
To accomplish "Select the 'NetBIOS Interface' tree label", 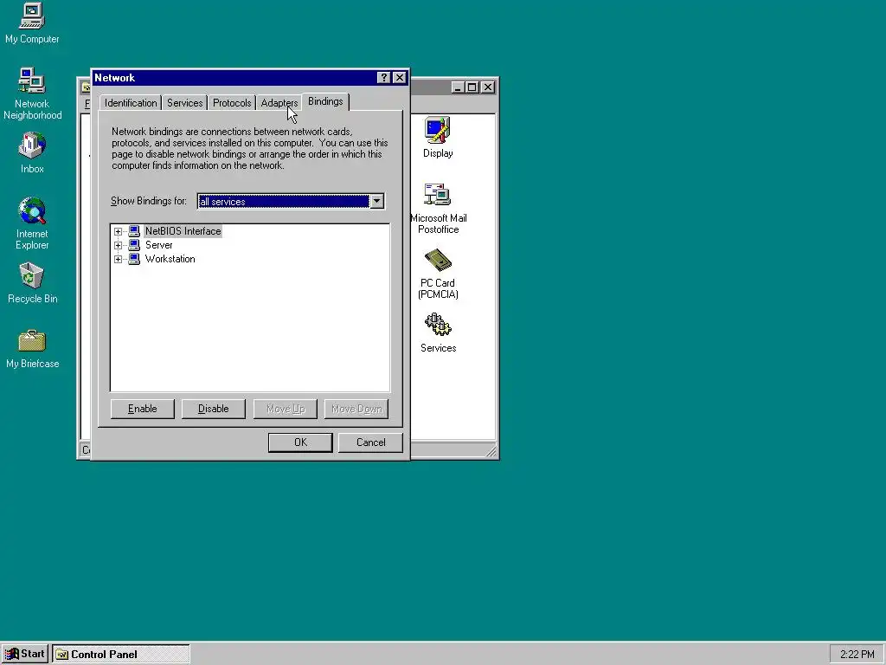I will click(183, 231).
